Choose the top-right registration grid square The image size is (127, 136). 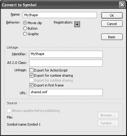[x=79, y=22]
